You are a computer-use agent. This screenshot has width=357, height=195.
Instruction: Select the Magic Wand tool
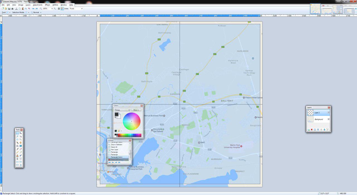pyautogui.click(x=18, y=143)
